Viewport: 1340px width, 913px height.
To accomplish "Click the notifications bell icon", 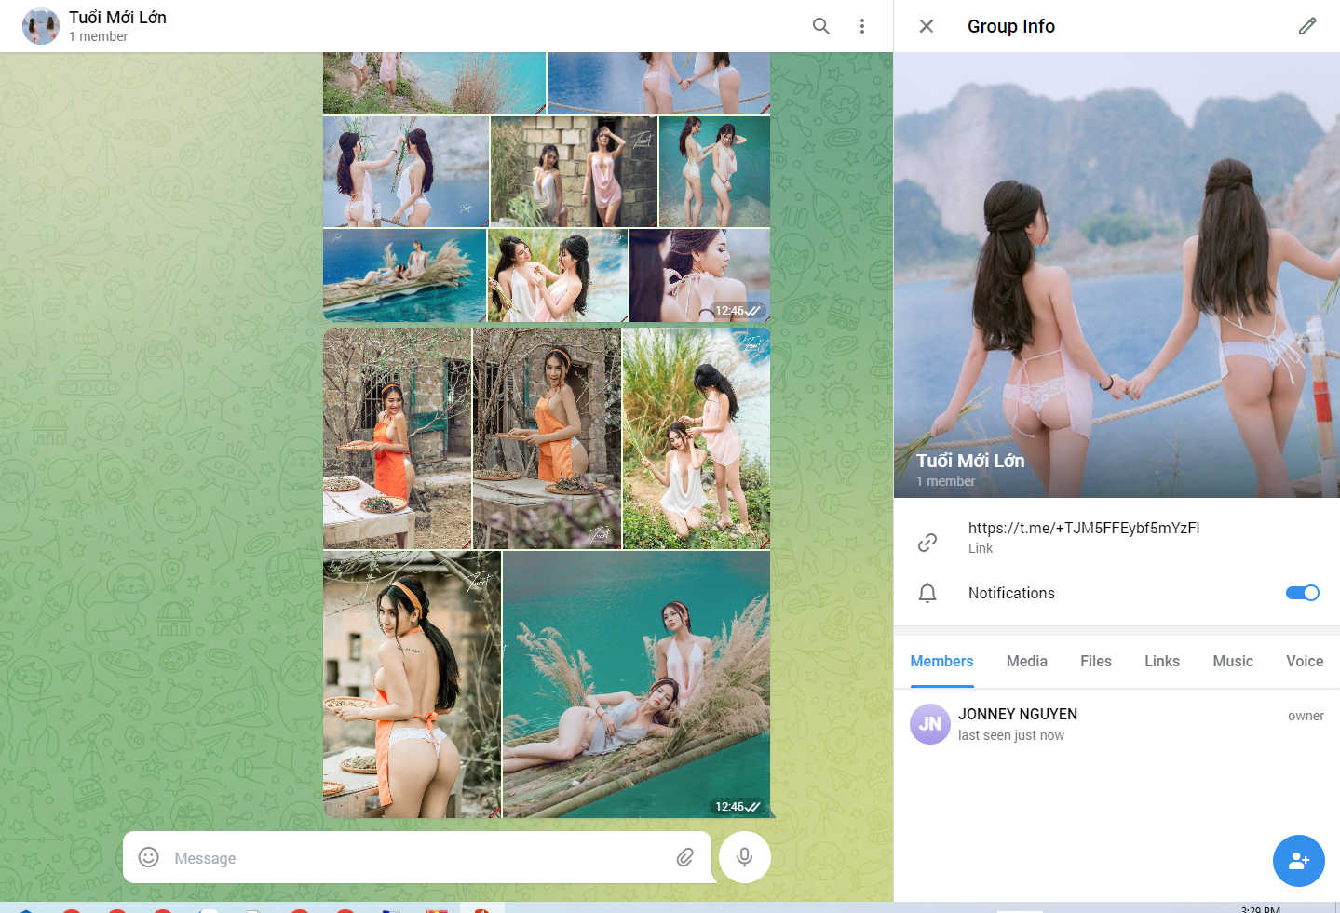I will [927, 593].
